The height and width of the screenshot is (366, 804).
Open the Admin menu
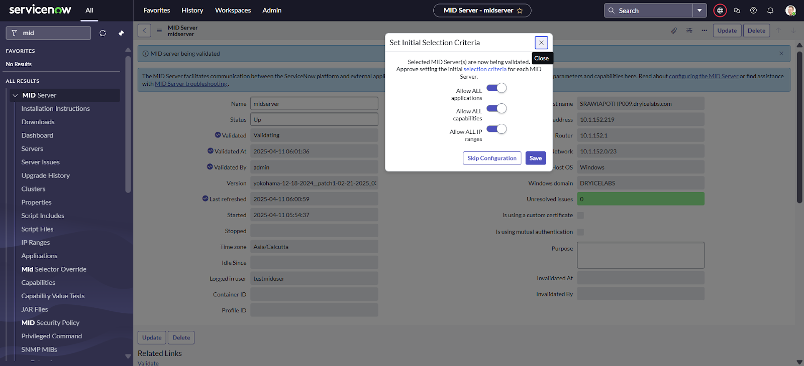[272, 11]
